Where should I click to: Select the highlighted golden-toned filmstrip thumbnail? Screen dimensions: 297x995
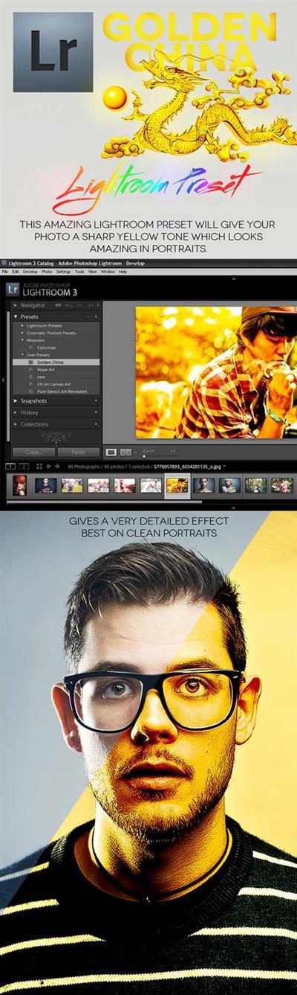(177, 485)
